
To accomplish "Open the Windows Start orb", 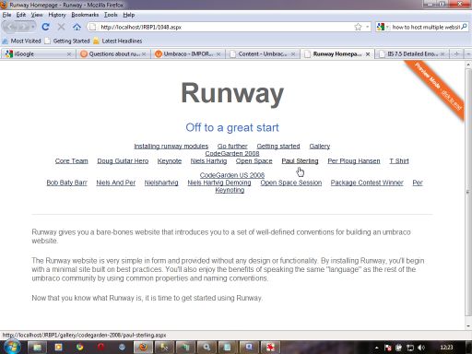I will [x=12, y=348].
